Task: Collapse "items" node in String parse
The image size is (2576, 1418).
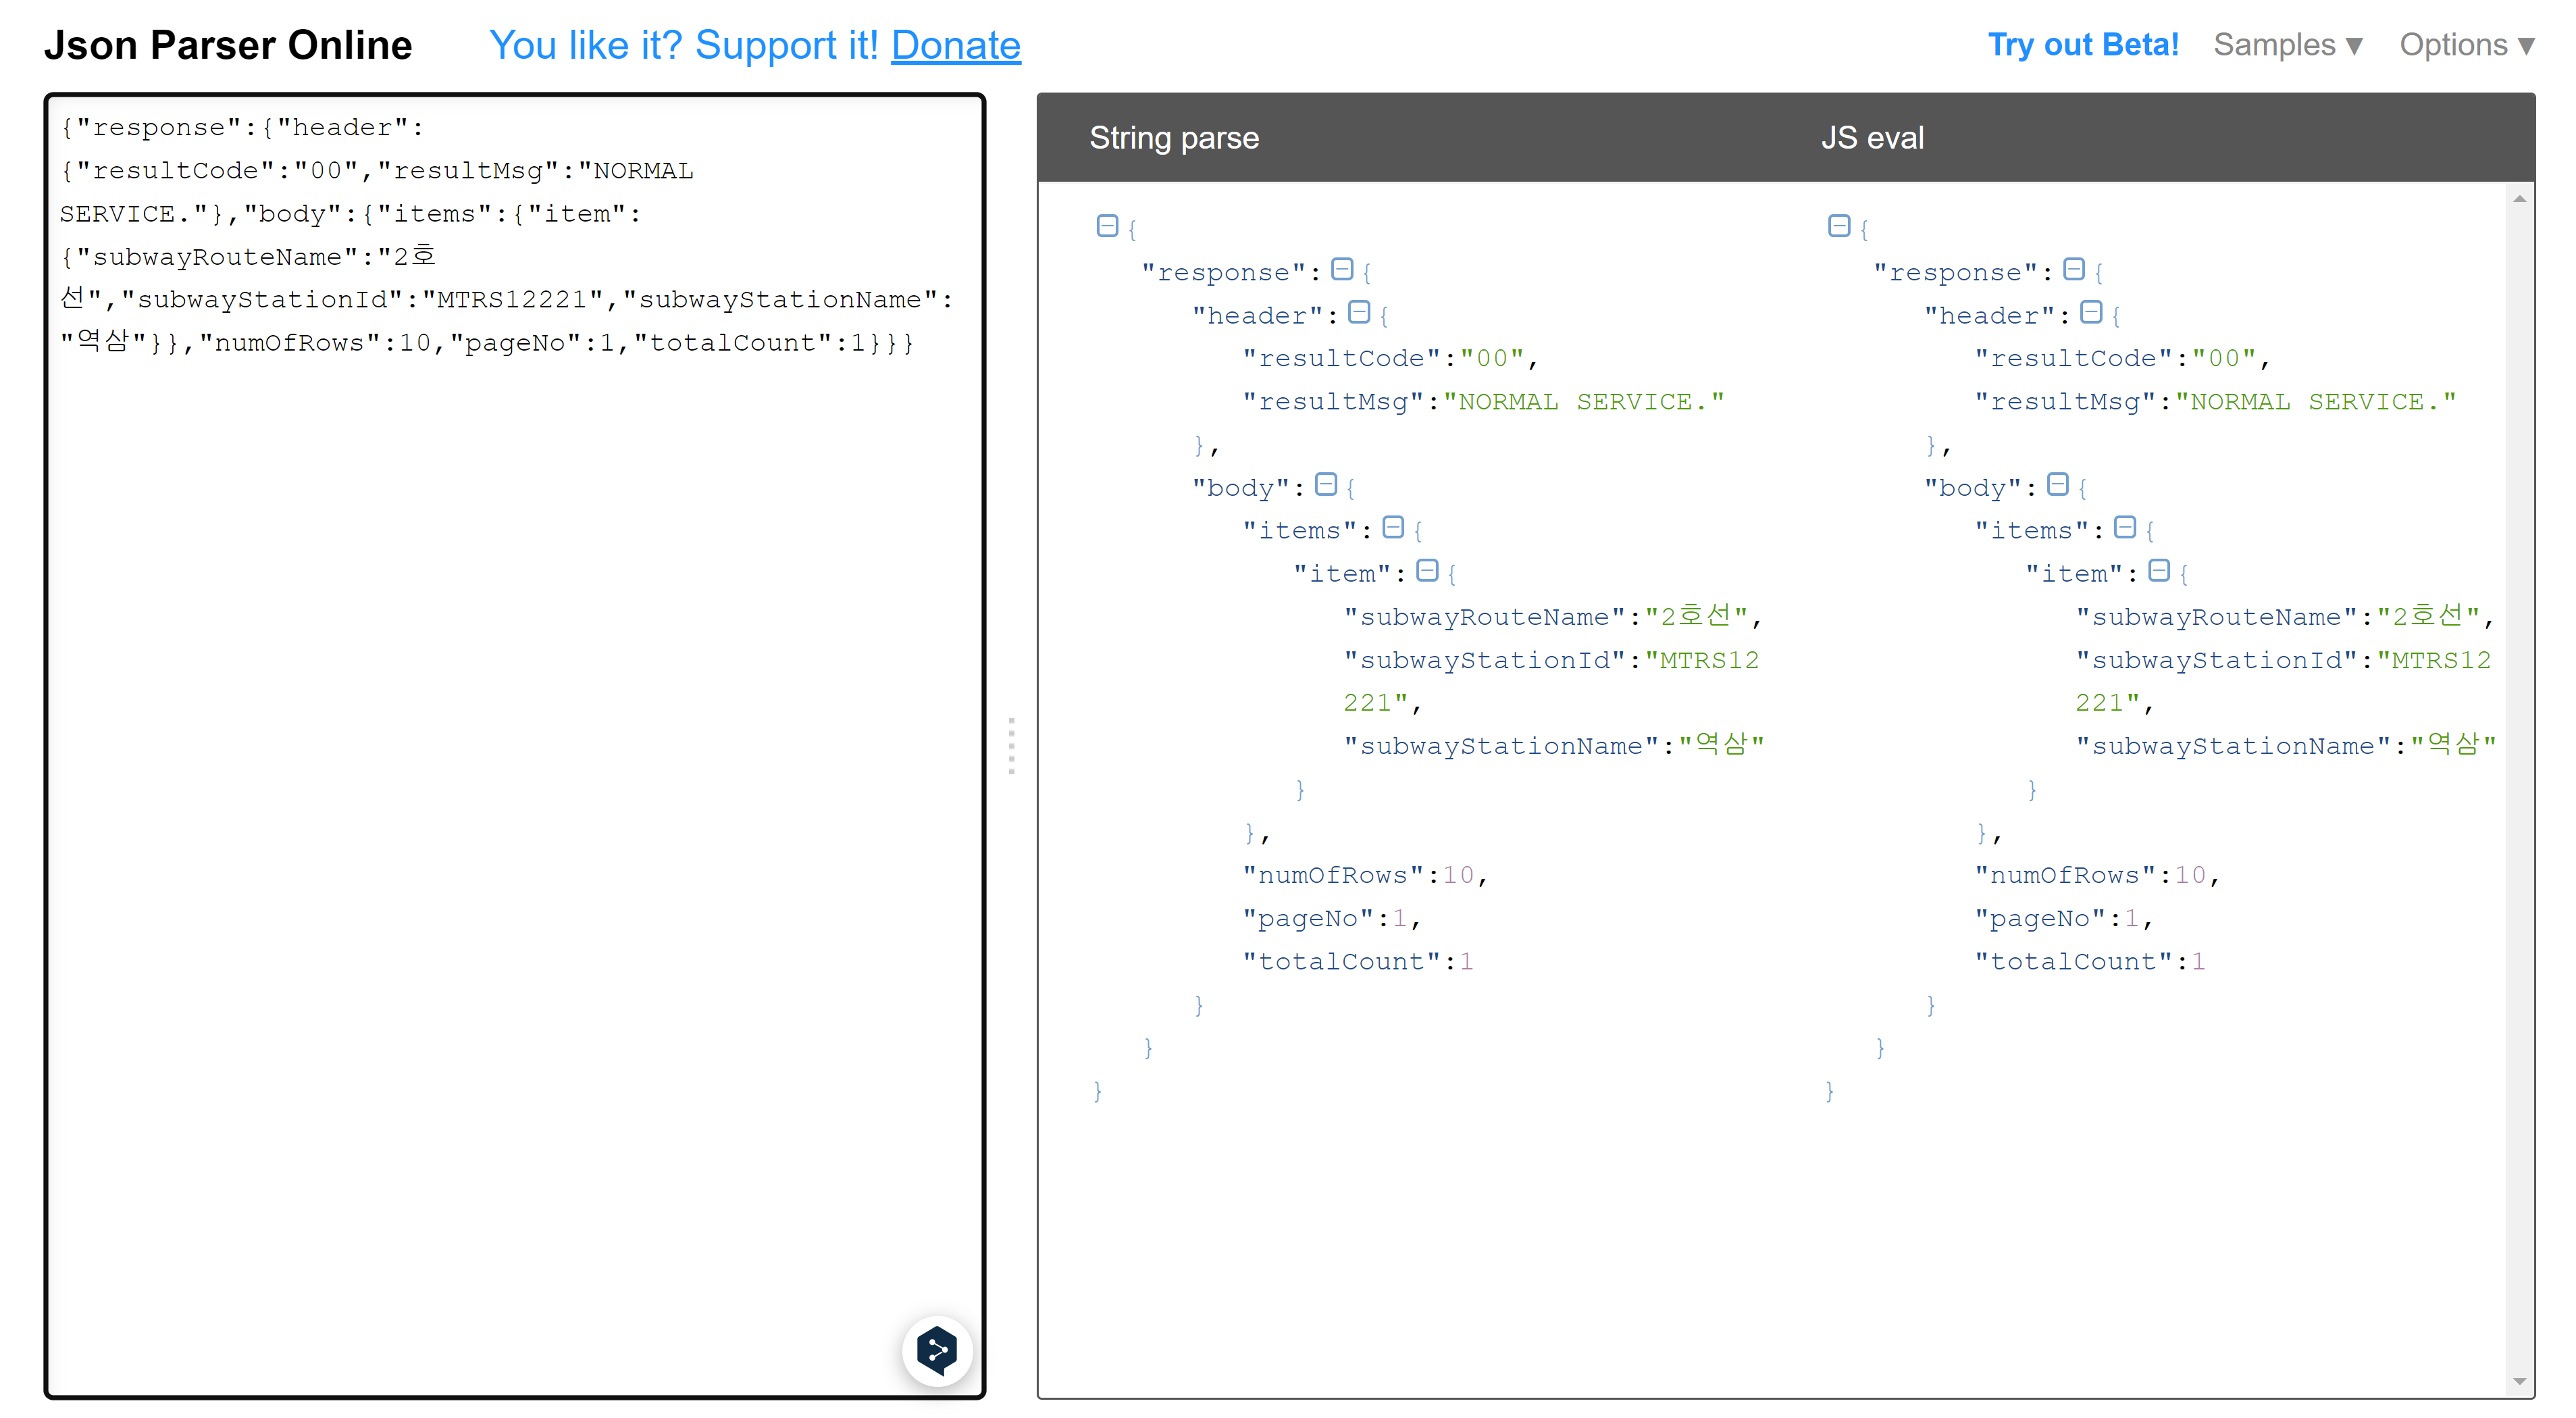Action: coord(1393,528)
